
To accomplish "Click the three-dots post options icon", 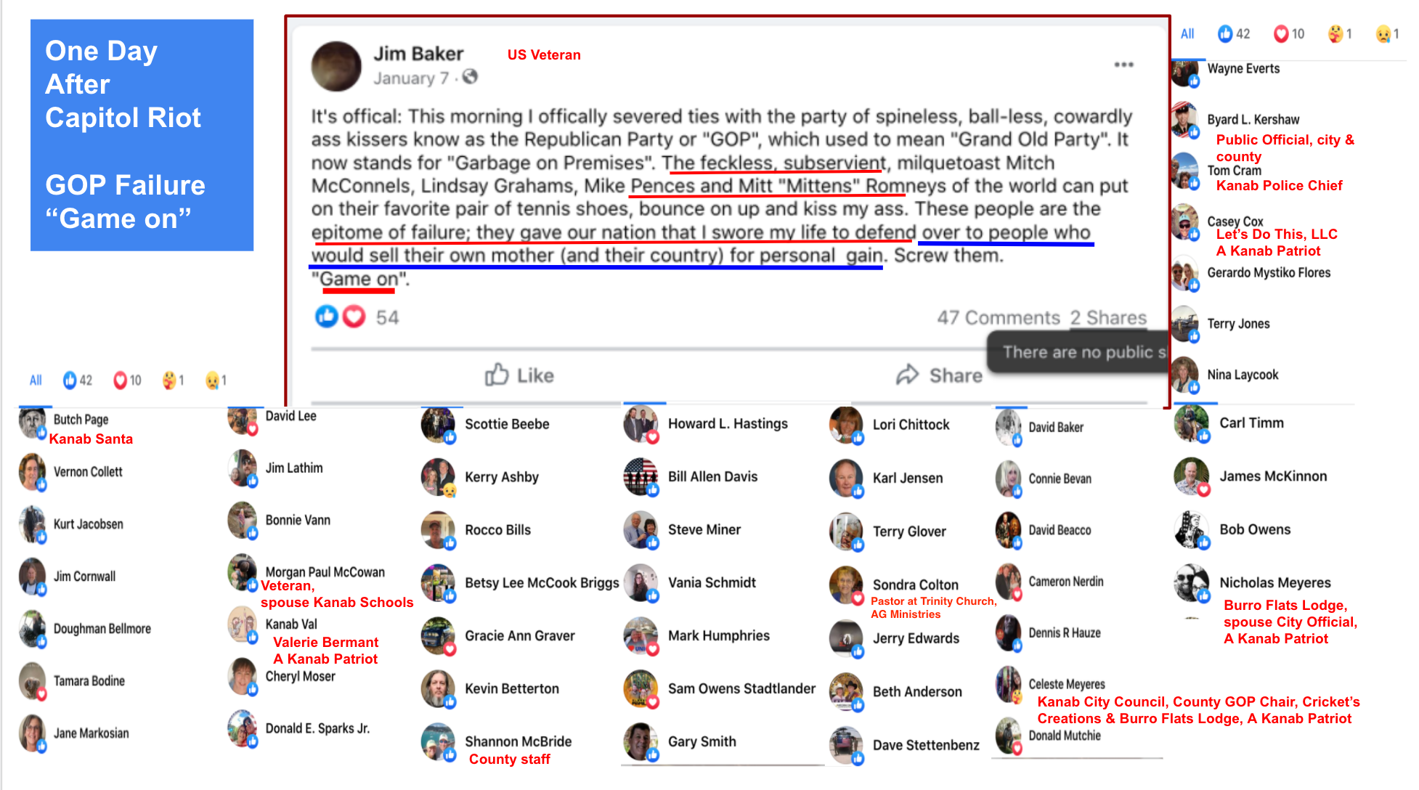I will click(1123, 65).
